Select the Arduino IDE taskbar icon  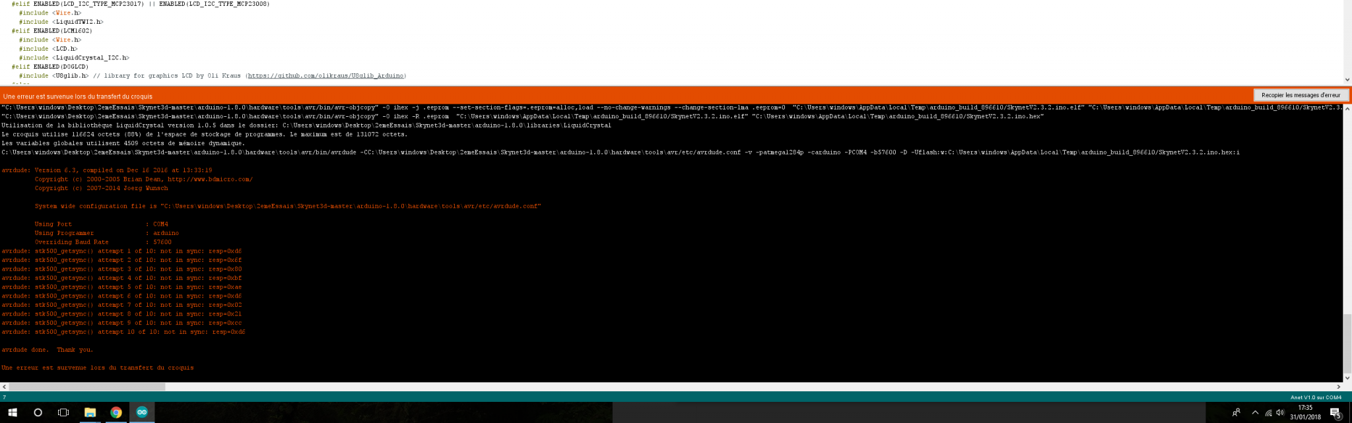(x=142, y=412)
